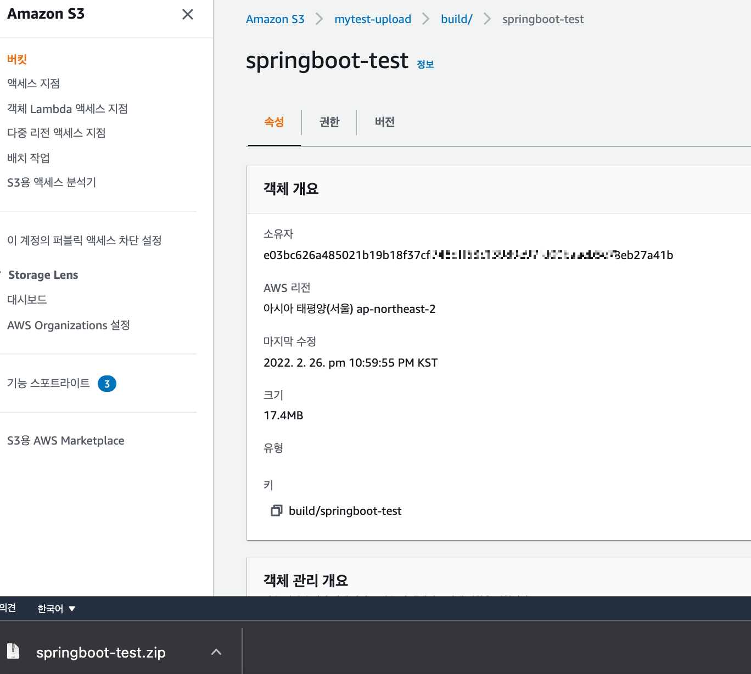Click the 객체 관리 개요 heading

[306, 580]
